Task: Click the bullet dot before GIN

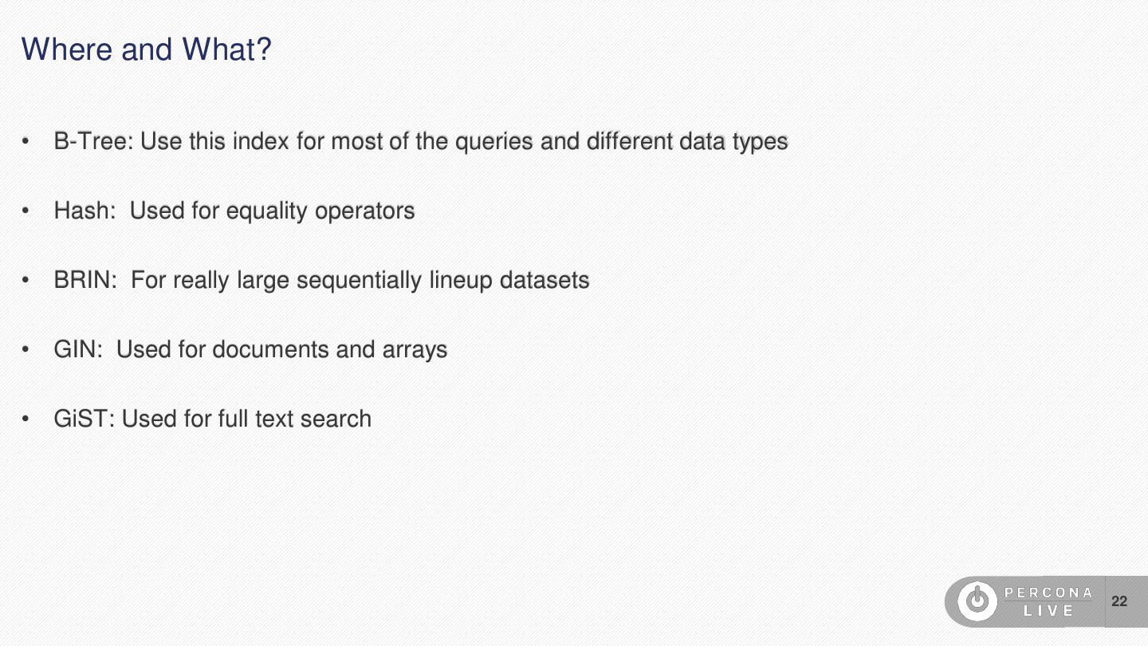Action: tap(26, 351)
